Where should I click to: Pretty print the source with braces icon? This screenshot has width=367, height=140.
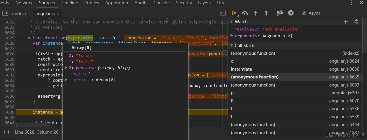point(7,132)
